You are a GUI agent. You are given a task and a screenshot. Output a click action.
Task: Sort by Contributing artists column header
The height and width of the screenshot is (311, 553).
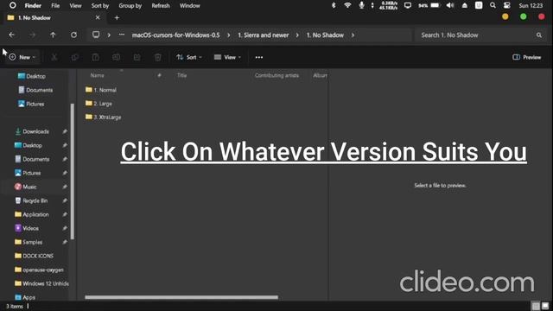point(276,75)
